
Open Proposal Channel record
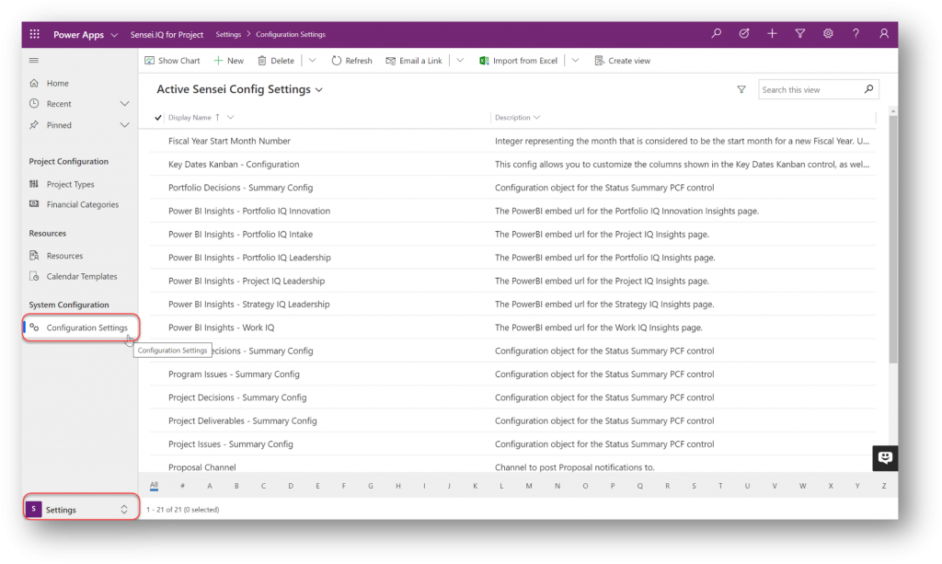coord(201,467)
